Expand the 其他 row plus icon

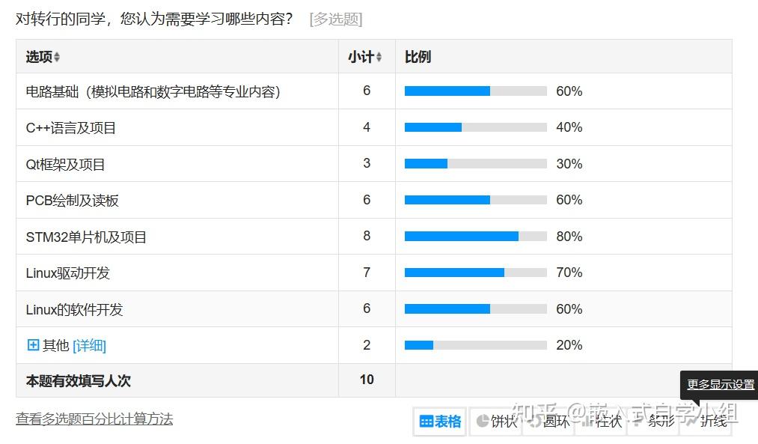coord(33,345)
